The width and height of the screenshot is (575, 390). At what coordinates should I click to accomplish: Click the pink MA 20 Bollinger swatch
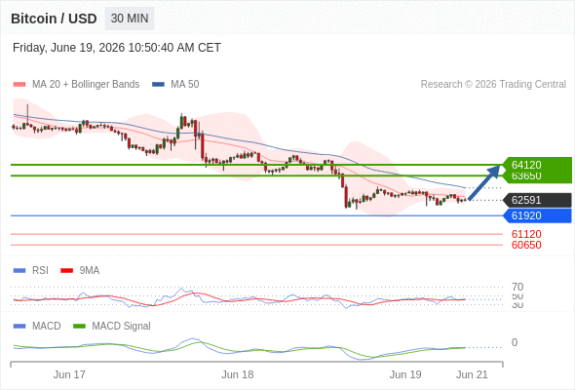(19, 85)
